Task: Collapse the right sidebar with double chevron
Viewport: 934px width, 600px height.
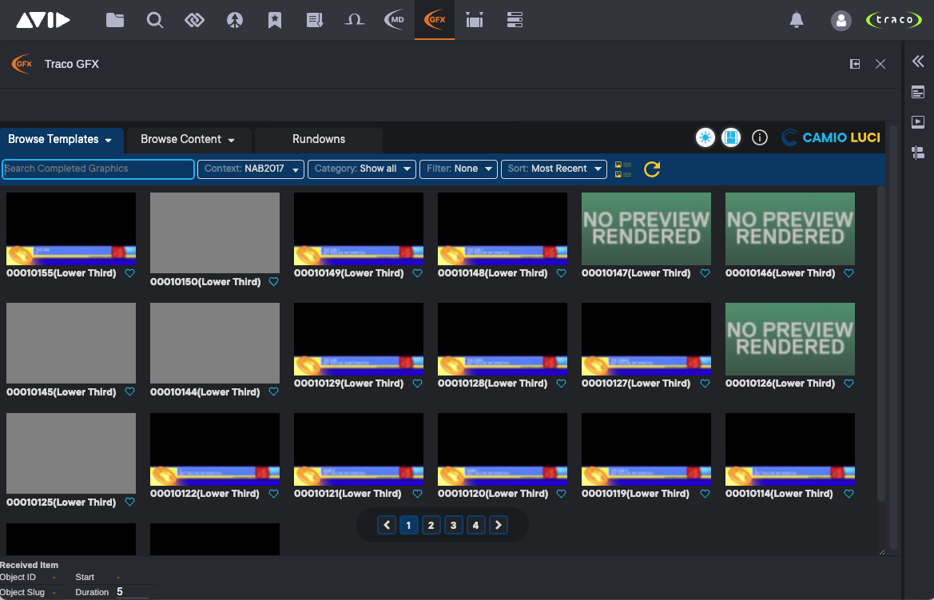Action: 918,62
